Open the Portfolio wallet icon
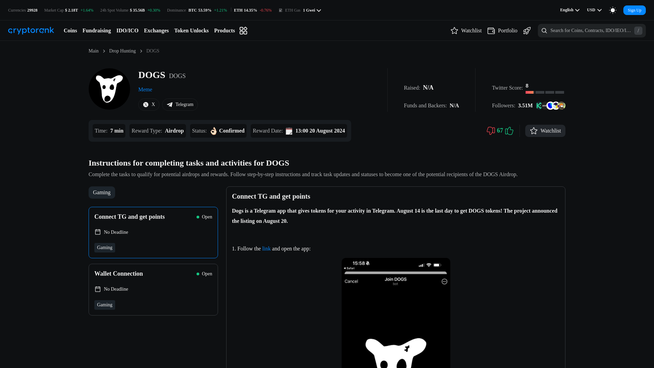Viewport: 654px width, 368px height. [491, 31]
